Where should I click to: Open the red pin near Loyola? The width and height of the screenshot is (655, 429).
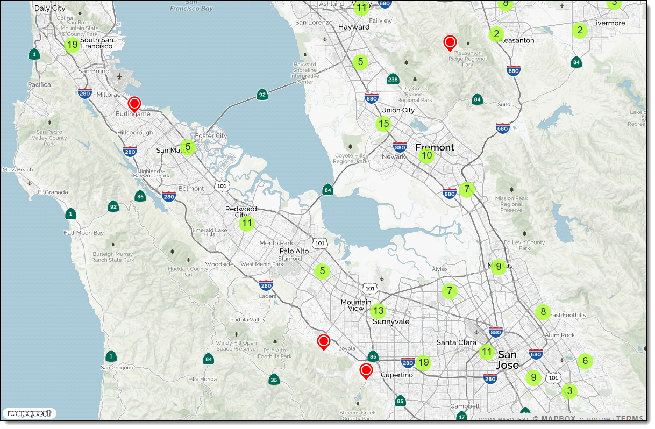(323, 341)
